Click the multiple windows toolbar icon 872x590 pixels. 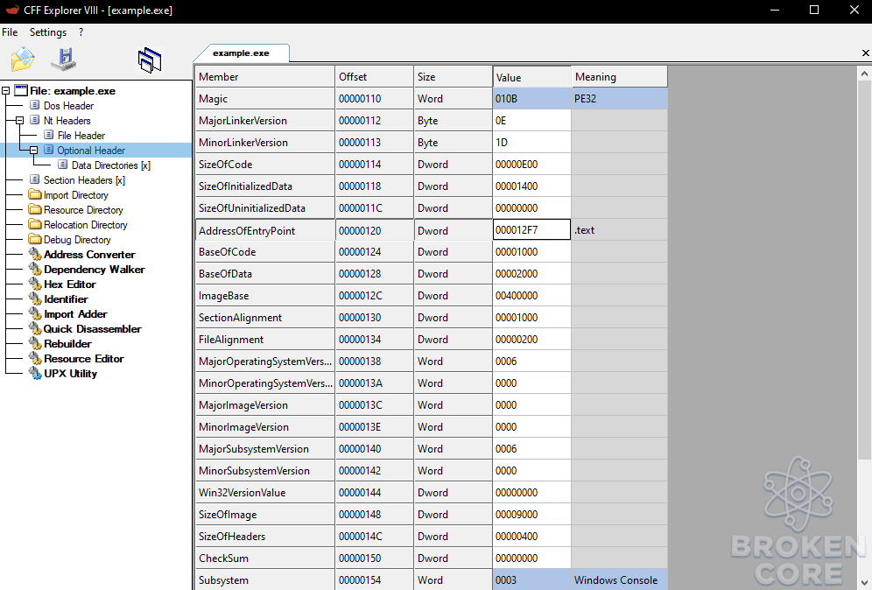[150, 60]
